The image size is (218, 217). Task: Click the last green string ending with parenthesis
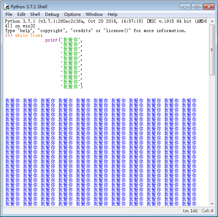pos(71,87)
